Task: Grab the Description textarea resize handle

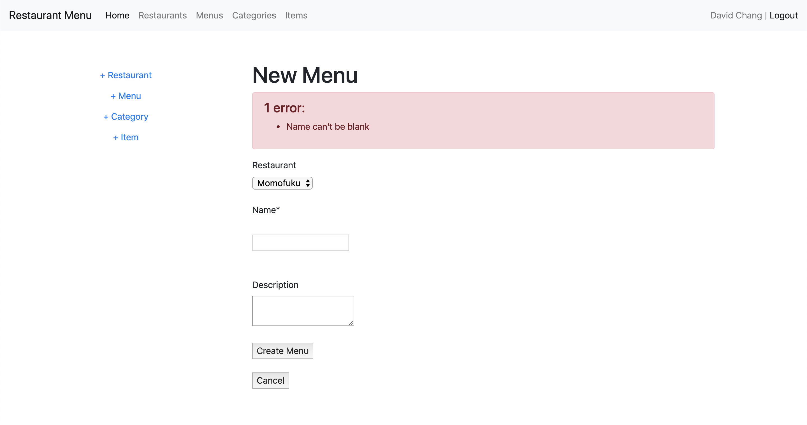Action: tap(351, 323)
